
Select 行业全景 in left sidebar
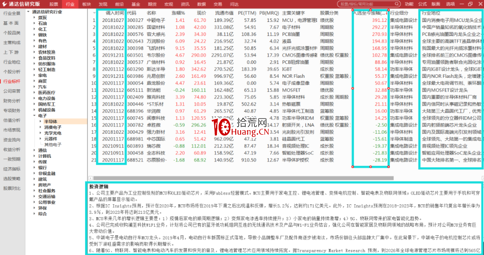(12, 13)
